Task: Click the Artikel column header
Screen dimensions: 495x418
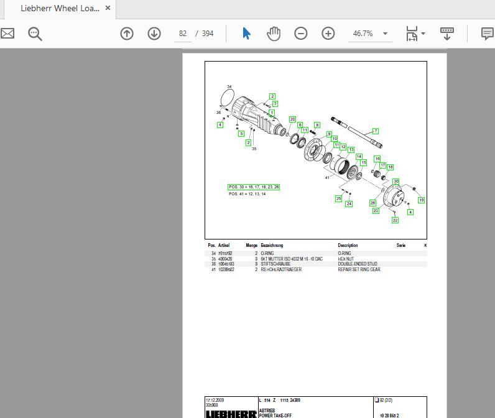Action: coord(224,245)
